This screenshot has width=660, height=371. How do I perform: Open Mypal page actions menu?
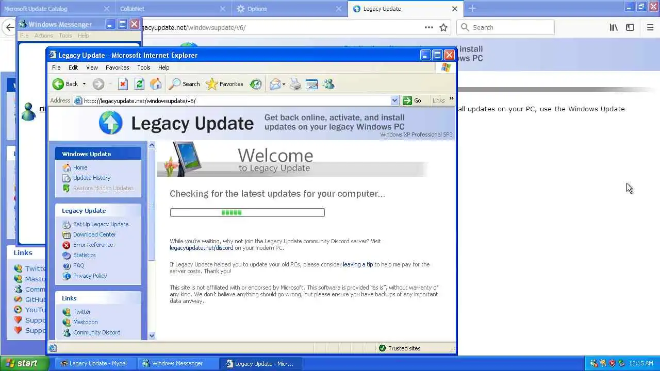tap(429, 27)
